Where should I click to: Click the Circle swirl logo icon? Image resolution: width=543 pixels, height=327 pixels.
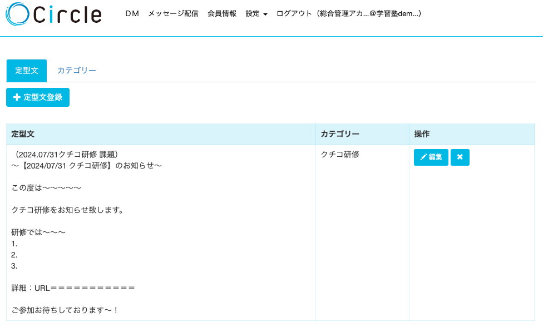tap(17, 14)
